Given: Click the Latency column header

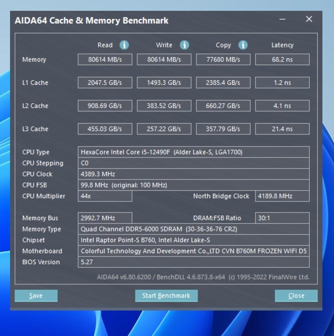Looking at the screenshot, I should pyautogui.click(x=282, y=45).
